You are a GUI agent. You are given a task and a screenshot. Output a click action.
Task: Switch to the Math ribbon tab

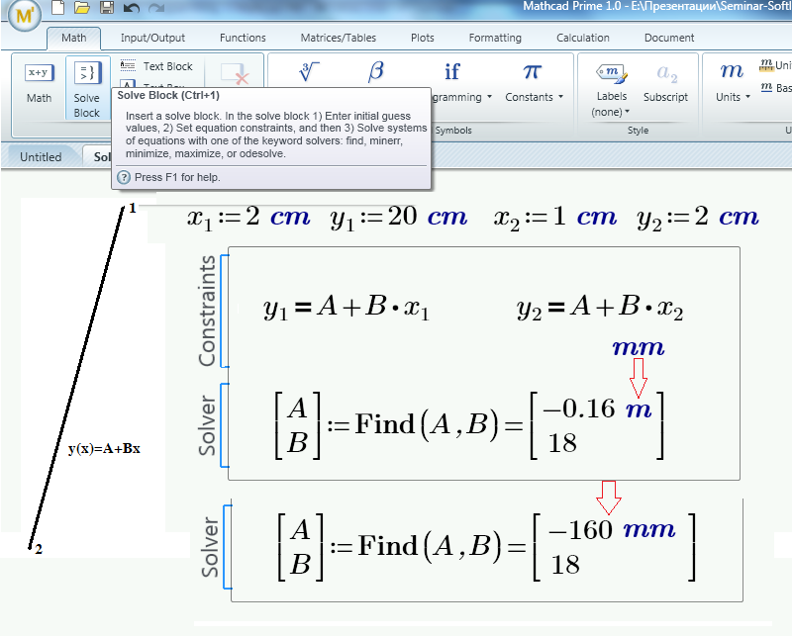pos(73,38)
